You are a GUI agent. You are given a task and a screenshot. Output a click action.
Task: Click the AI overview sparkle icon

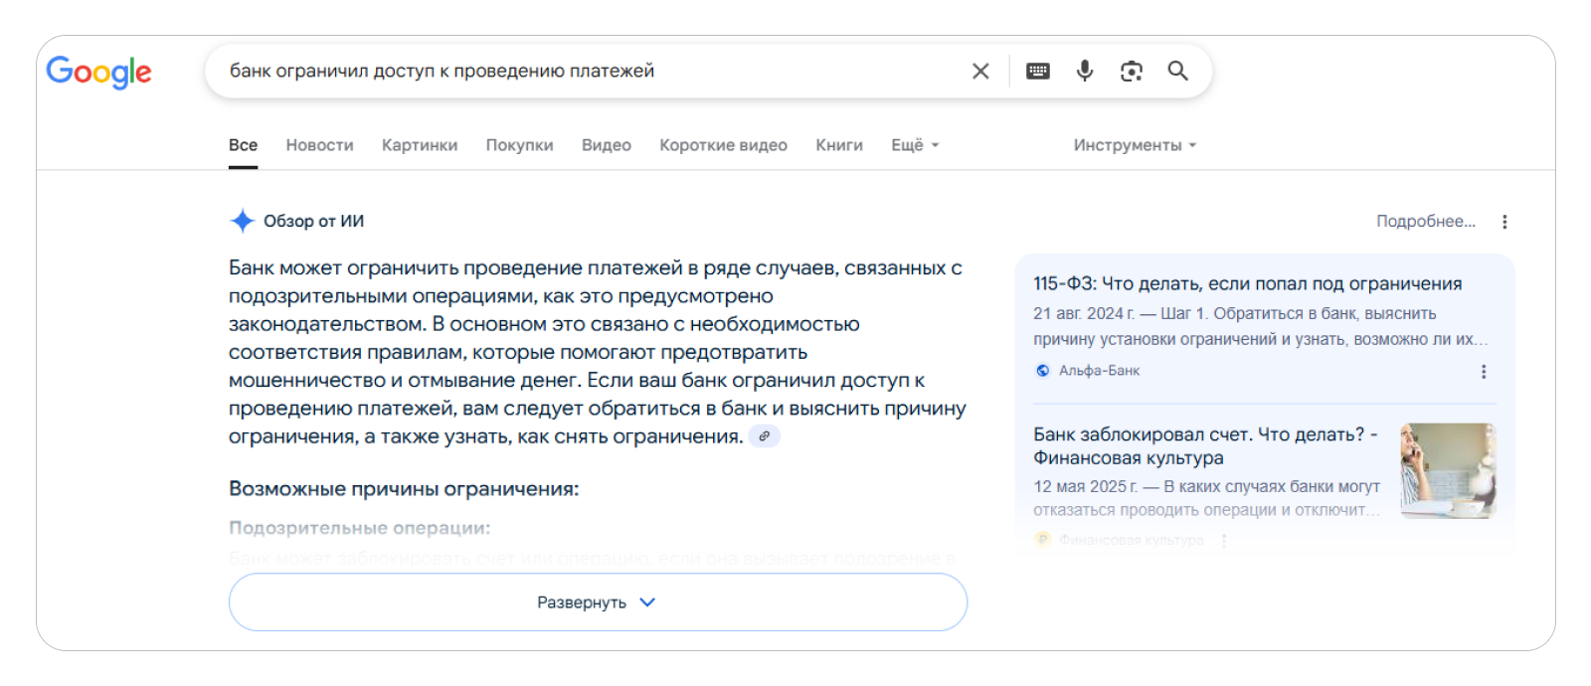(x=242, y=221)
